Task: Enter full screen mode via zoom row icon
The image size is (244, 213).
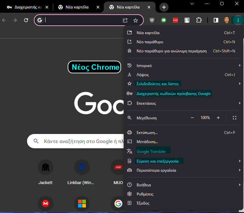Action: [x=235, y=118]
